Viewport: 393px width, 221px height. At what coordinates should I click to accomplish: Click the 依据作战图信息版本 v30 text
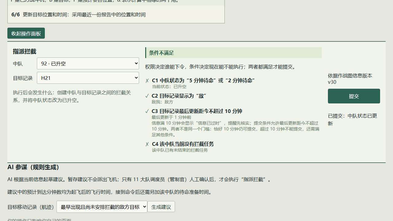(350, 79)
